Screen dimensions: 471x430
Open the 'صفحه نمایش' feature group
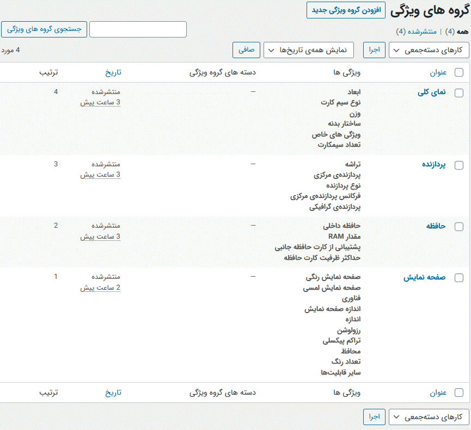[x=424, y=277]
